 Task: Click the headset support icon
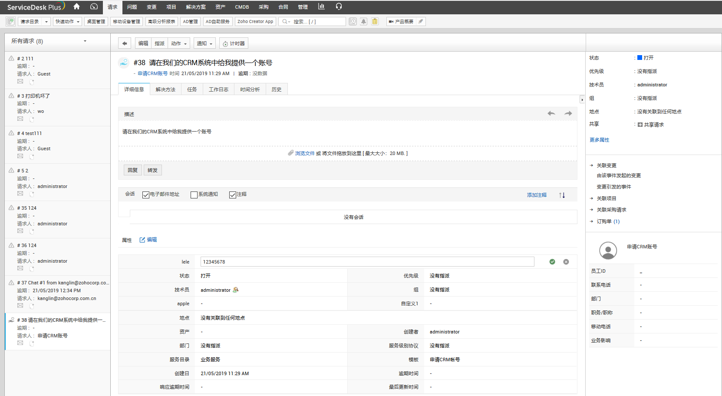[339, 7]
